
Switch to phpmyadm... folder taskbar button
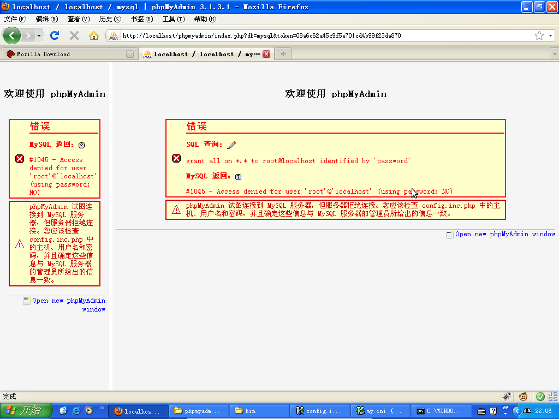(x=198, y=411)
